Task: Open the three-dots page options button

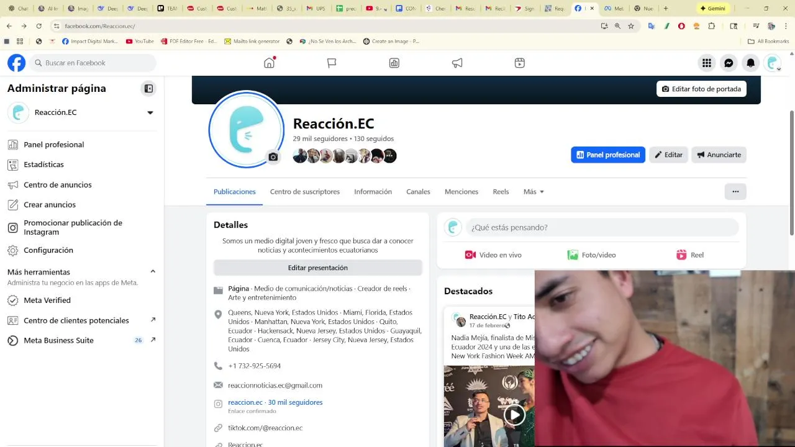Action: tap(735, 192)
